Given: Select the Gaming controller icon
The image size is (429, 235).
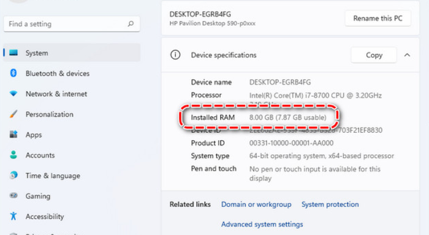Looking at the screenshot, I should coord(13,196).
